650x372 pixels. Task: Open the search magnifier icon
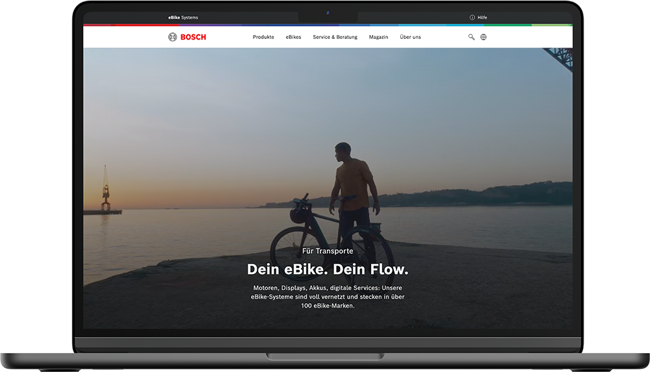click(x=471, y=37)
